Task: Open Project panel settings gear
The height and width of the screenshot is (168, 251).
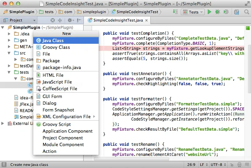Action: pos(70,20)
